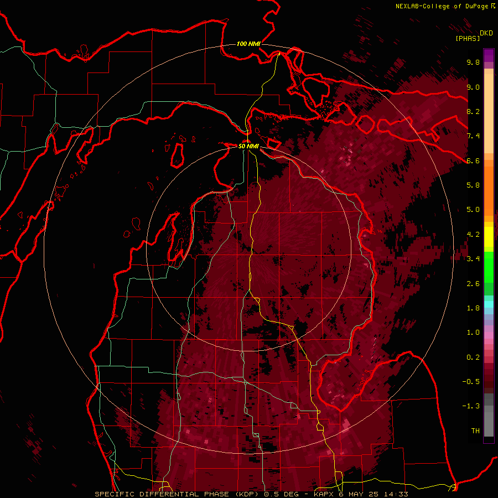Click the 7.4 value on the color scale

(473, 136)
